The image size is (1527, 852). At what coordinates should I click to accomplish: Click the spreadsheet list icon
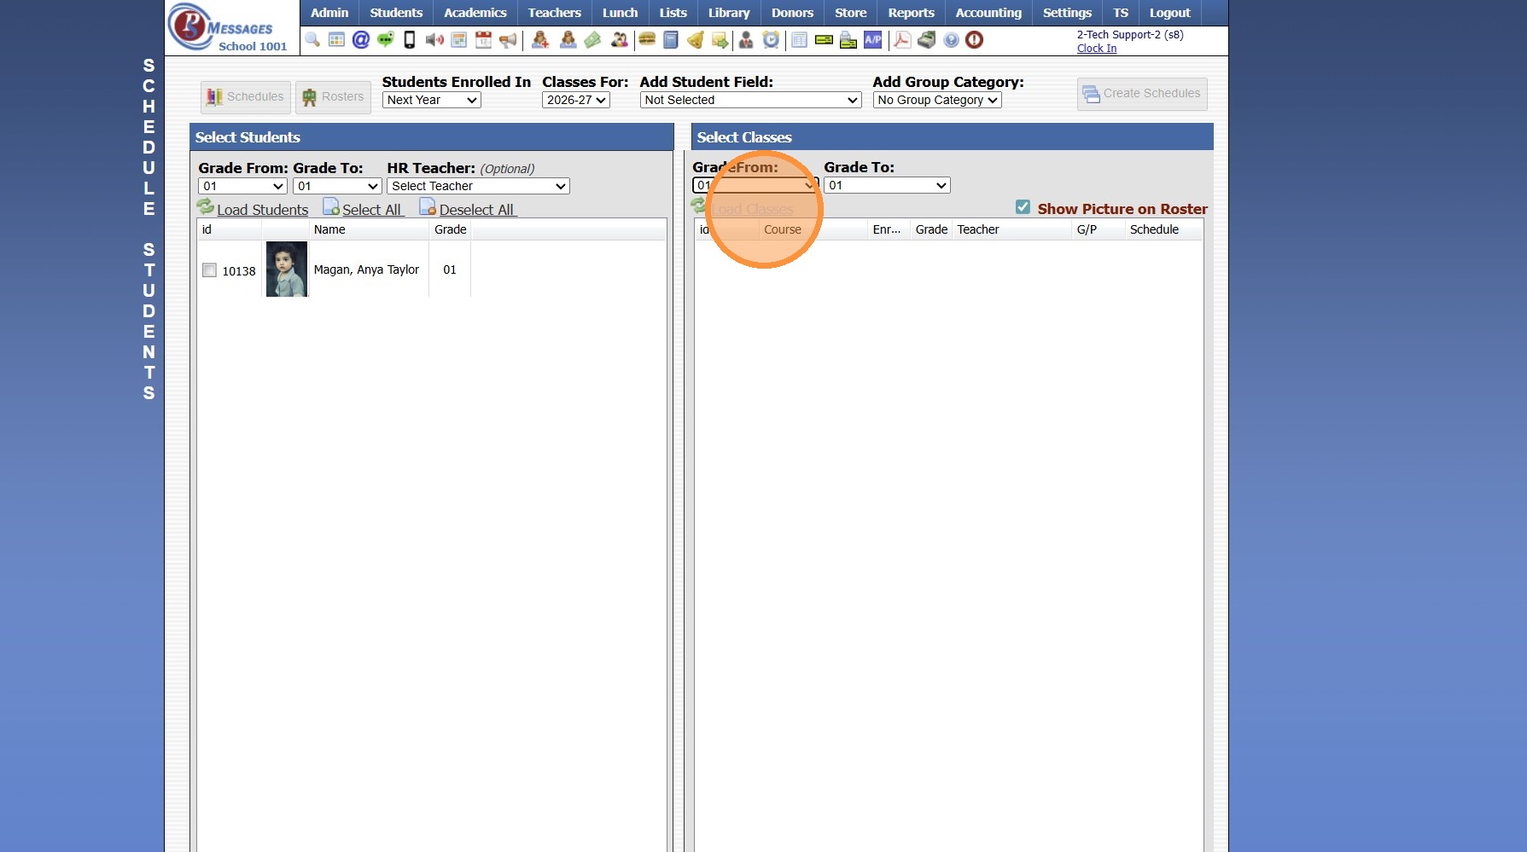[x=799, y=40]
